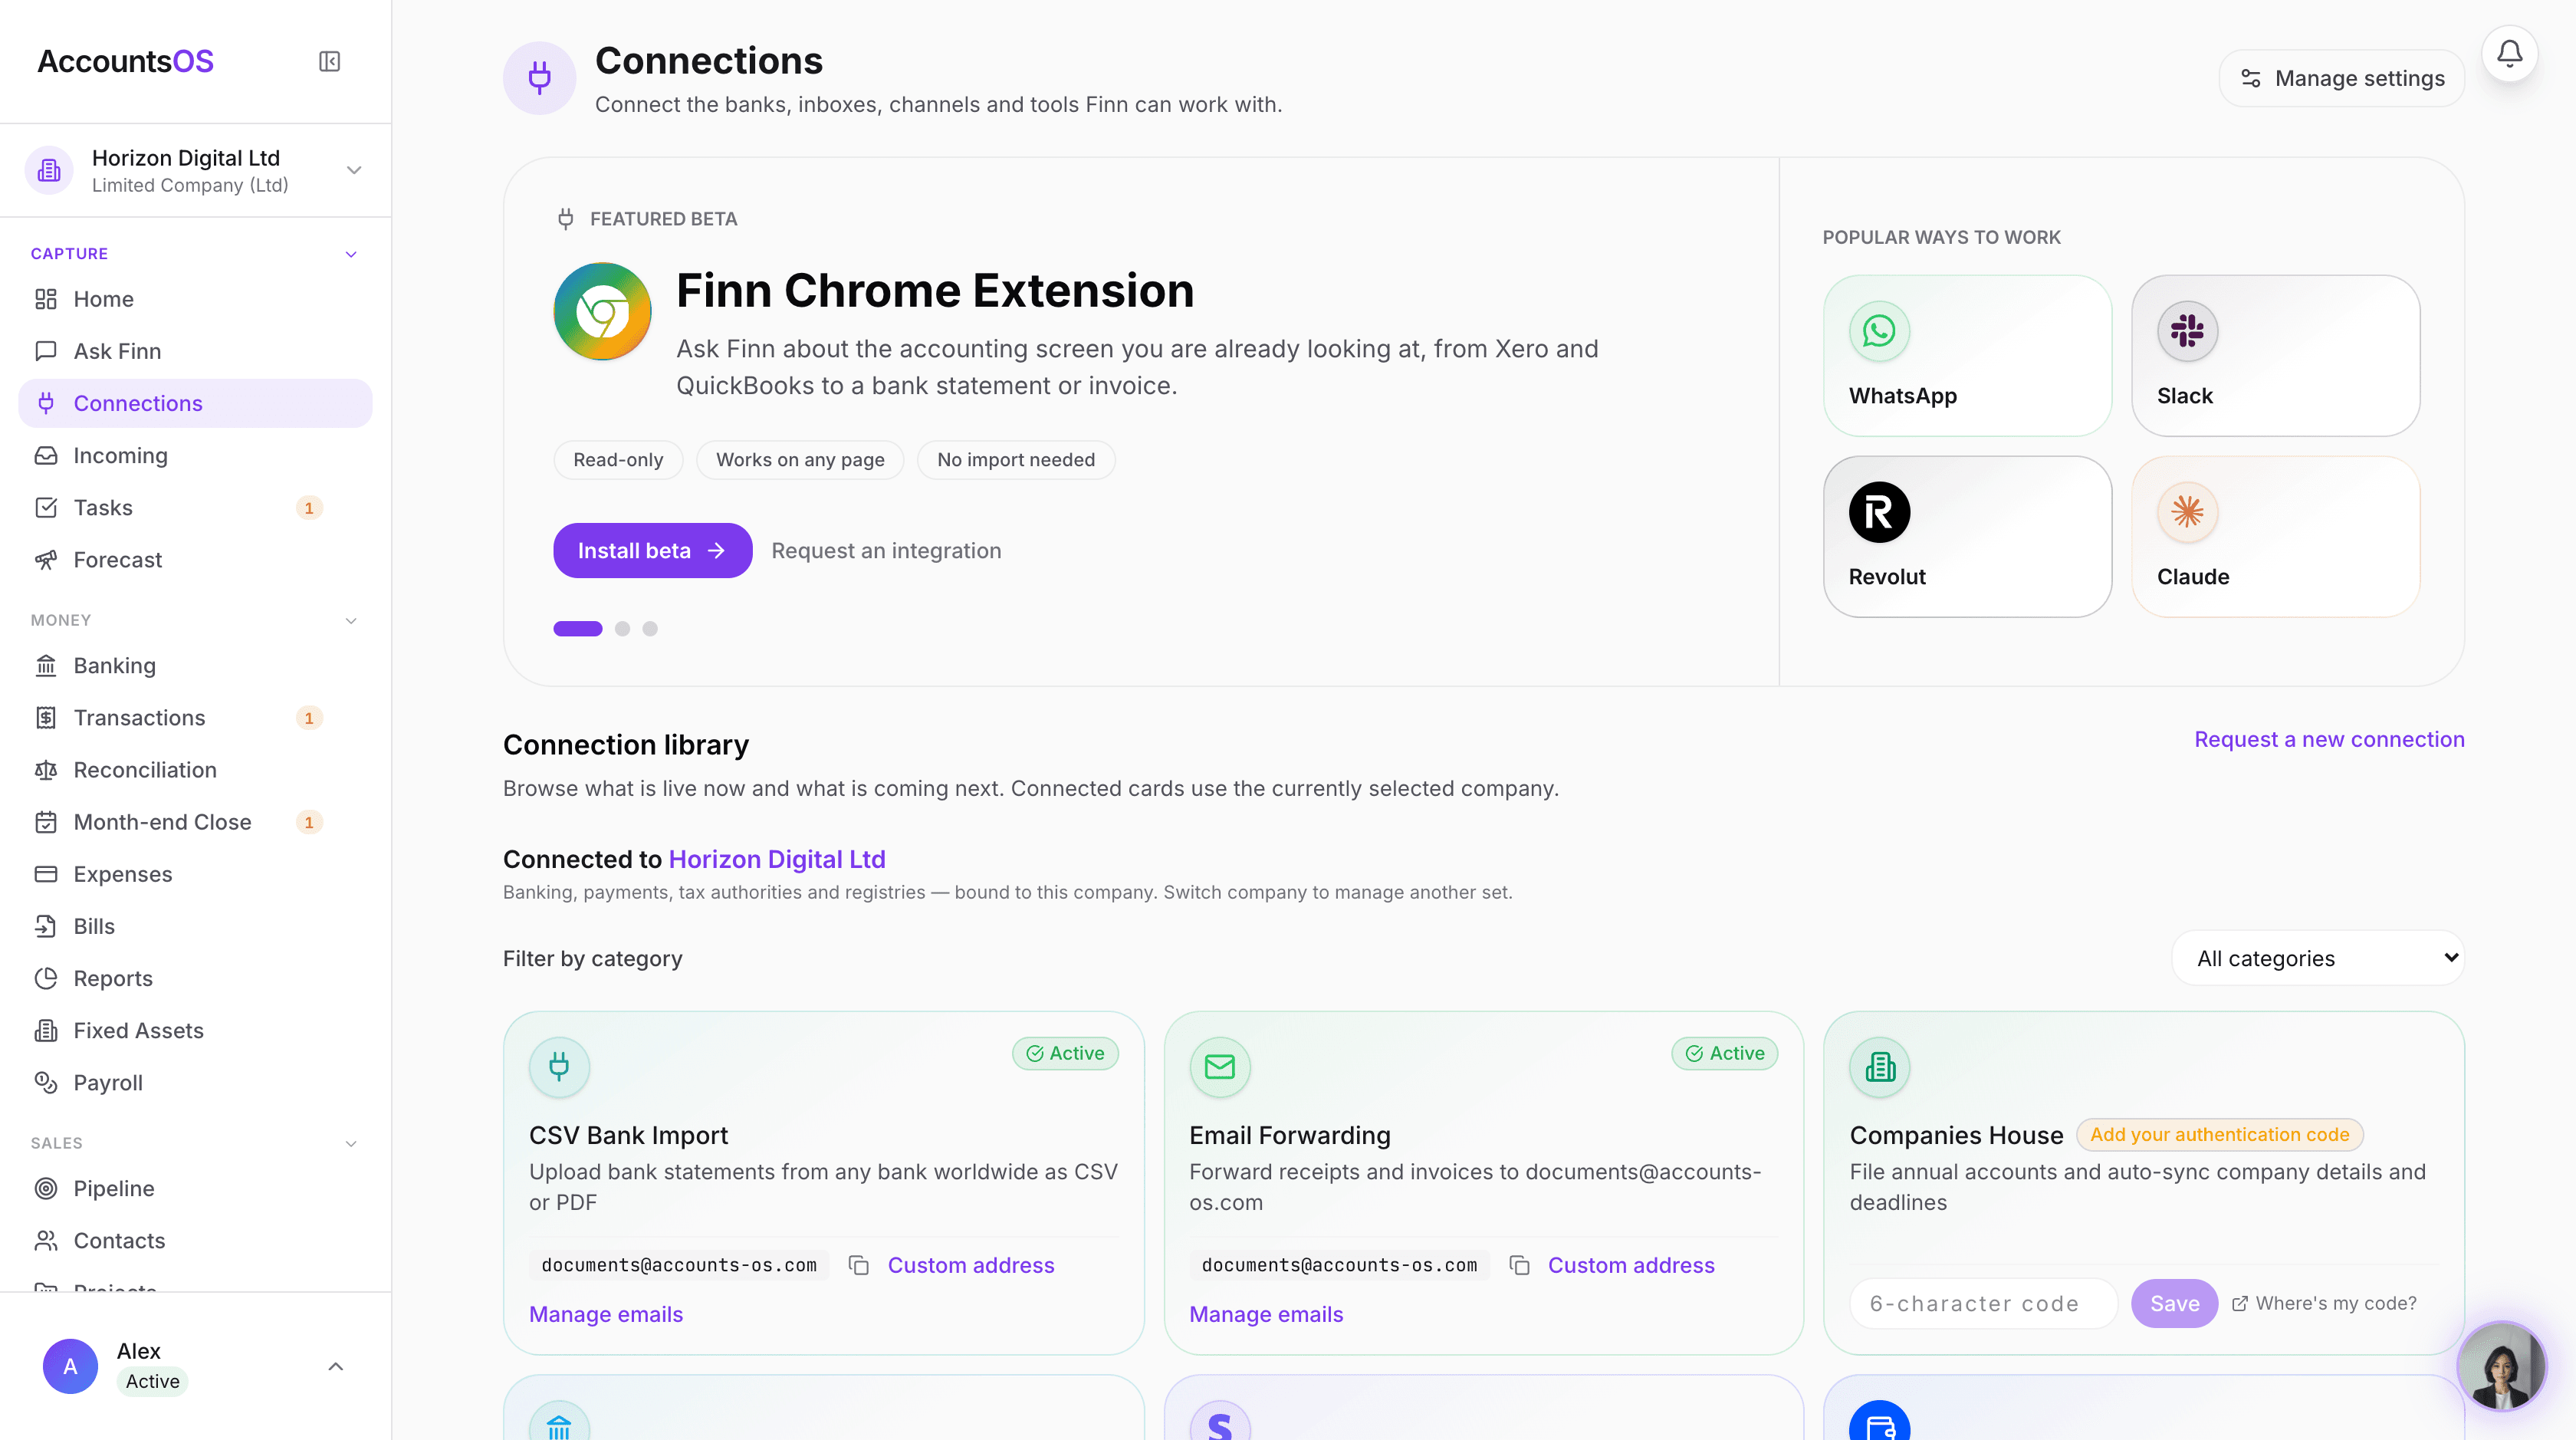
Task: Click Manage settings button
Action: [x=2342, y=78]
